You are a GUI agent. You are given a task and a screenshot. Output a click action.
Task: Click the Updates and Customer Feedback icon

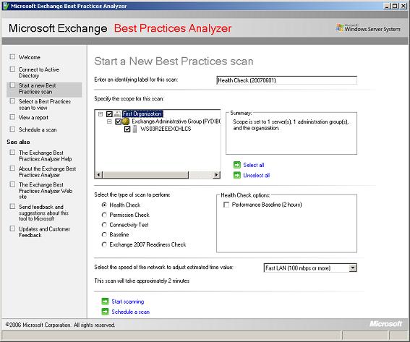click(x=12, y=228)
